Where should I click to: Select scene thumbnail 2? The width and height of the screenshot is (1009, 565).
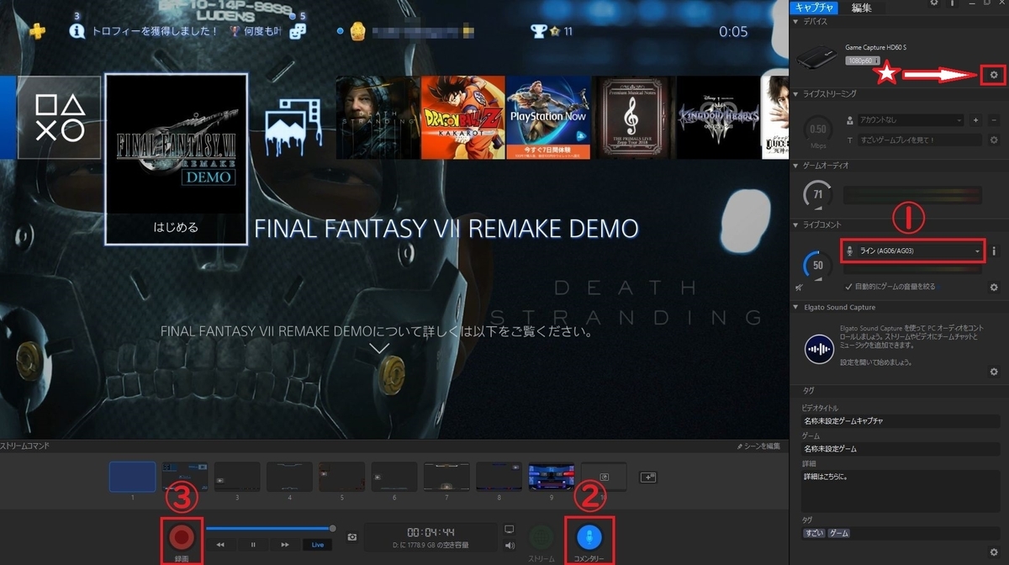pos(184,477)
